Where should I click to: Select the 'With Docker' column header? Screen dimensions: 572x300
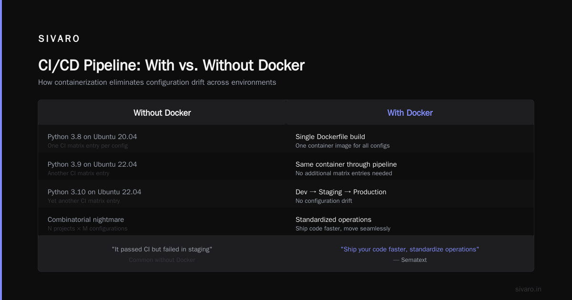click(x=410, y=113)
